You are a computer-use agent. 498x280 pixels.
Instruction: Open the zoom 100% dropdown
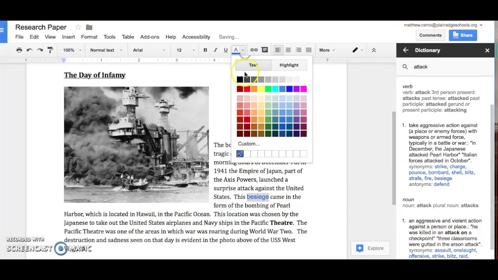pos(72,50)
